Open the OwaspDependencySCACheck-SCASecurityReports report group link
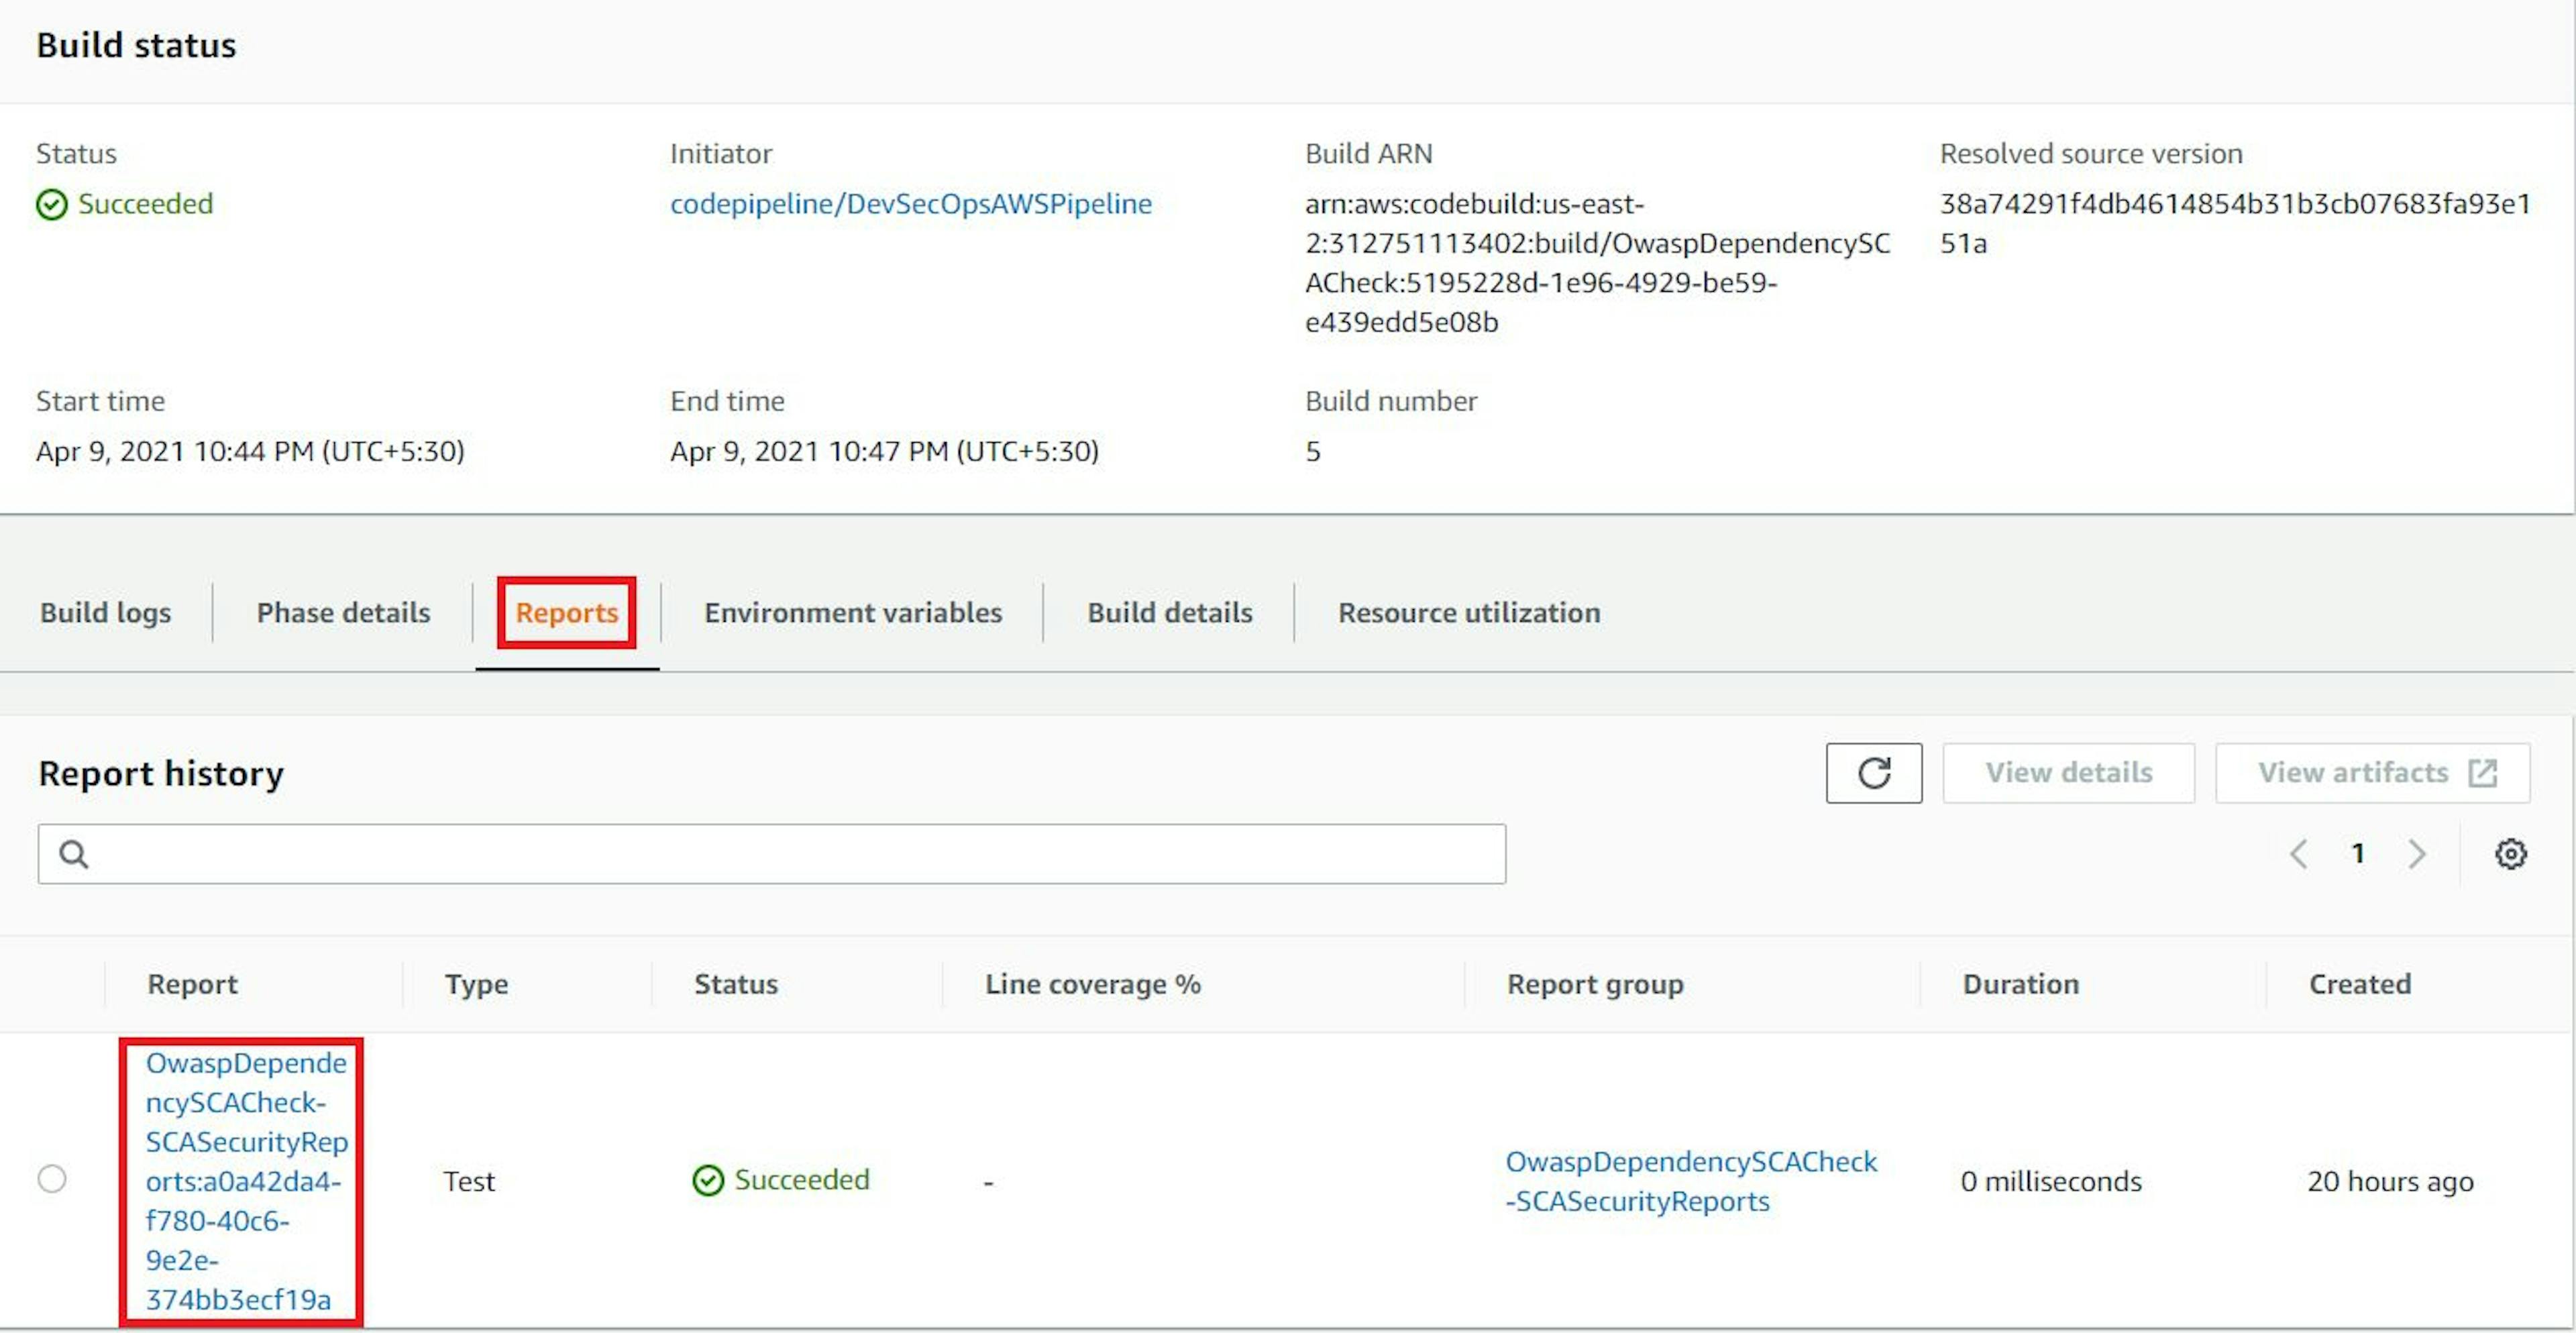Viewport: 2576px width, 1333px height. pos(1690,1181)
